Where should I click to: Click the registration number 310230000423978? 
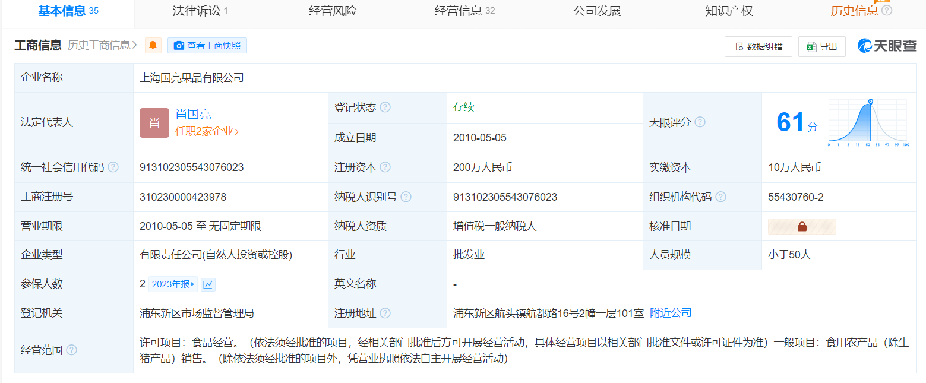[x=183, y=197]
